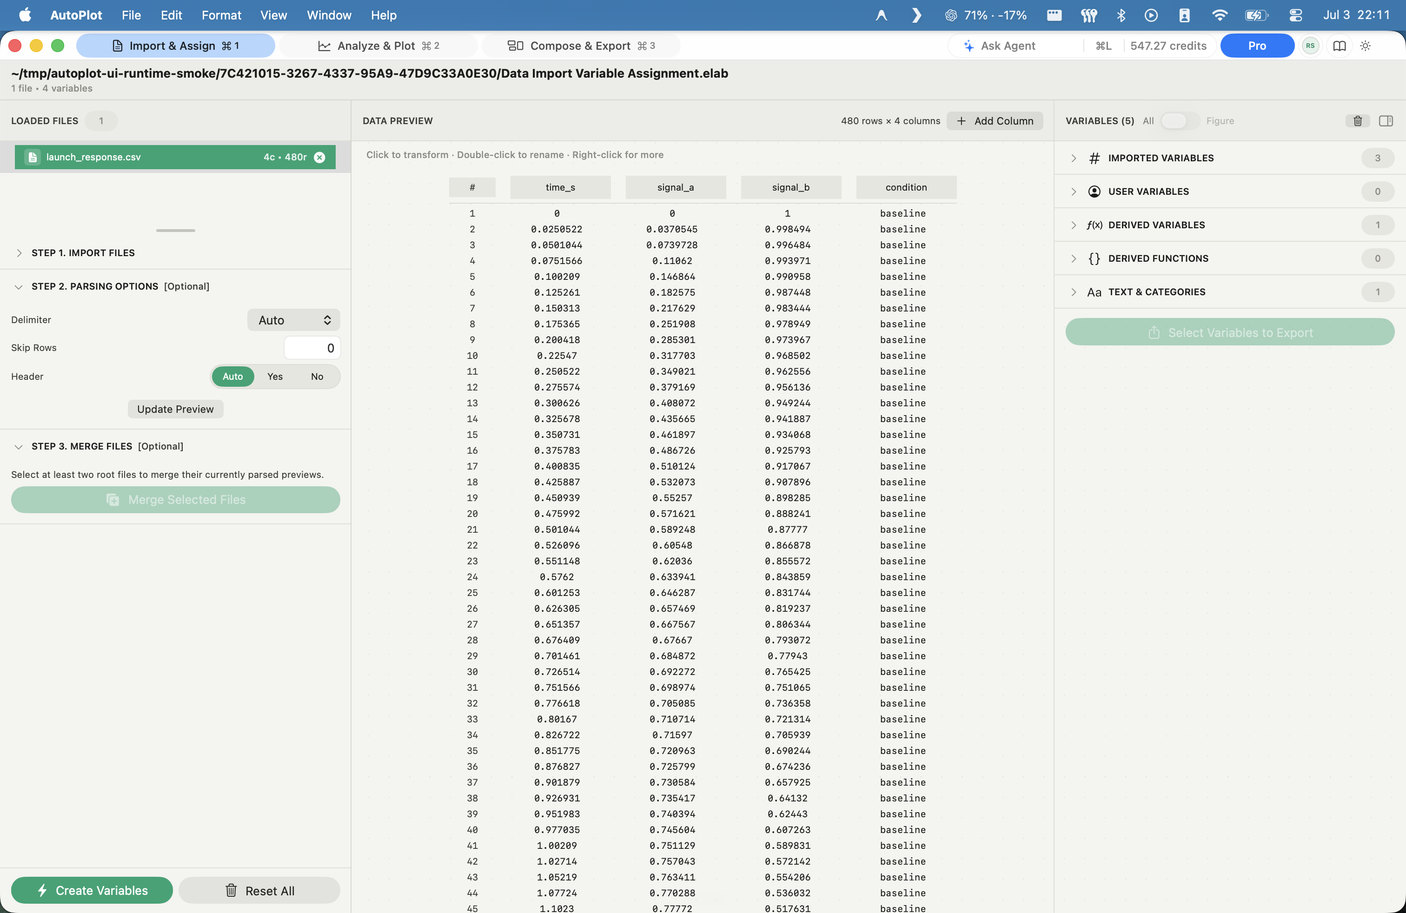Select the time_s column header
Screen dimensions: 1406x913
560,188
